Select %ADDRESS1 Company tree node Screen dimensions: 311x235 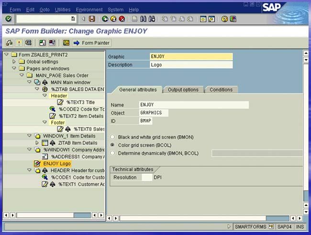point(78,157)
